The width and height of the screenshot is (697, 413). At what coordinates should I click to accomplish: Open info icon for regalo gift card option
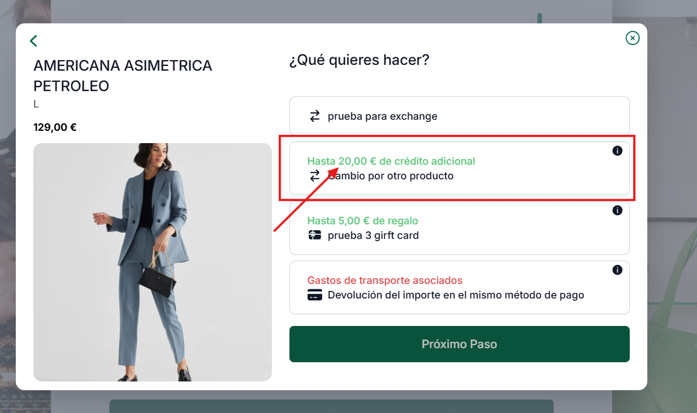[617, 210]
